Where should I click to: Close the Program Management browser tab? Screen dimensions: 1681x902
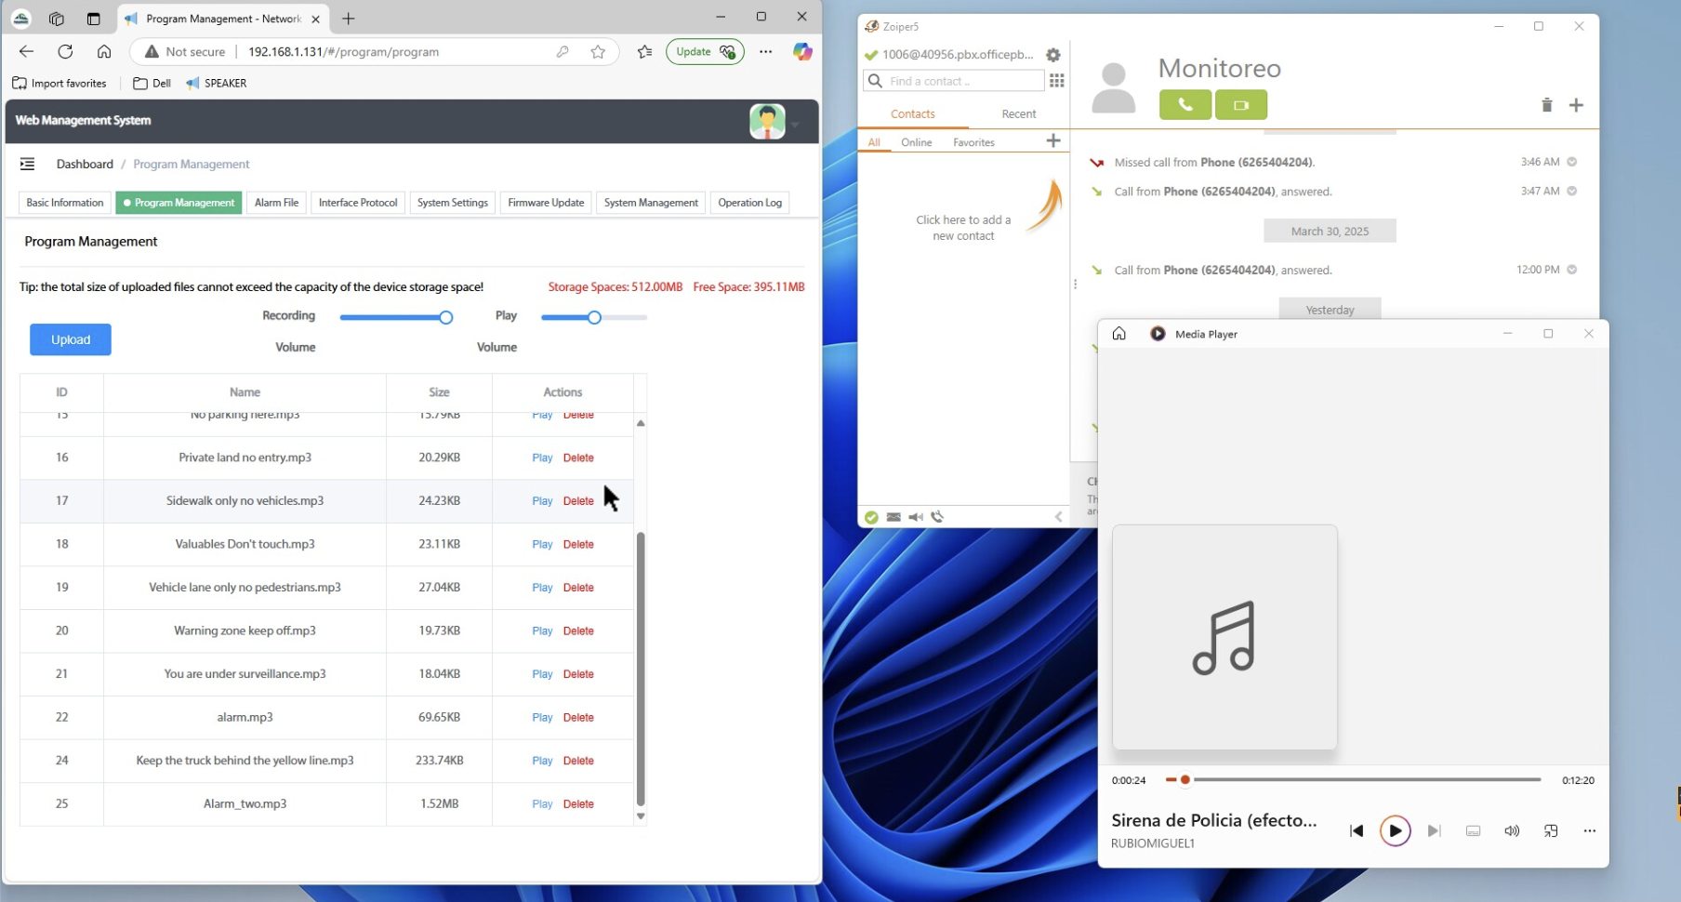(x=316, y=19)
